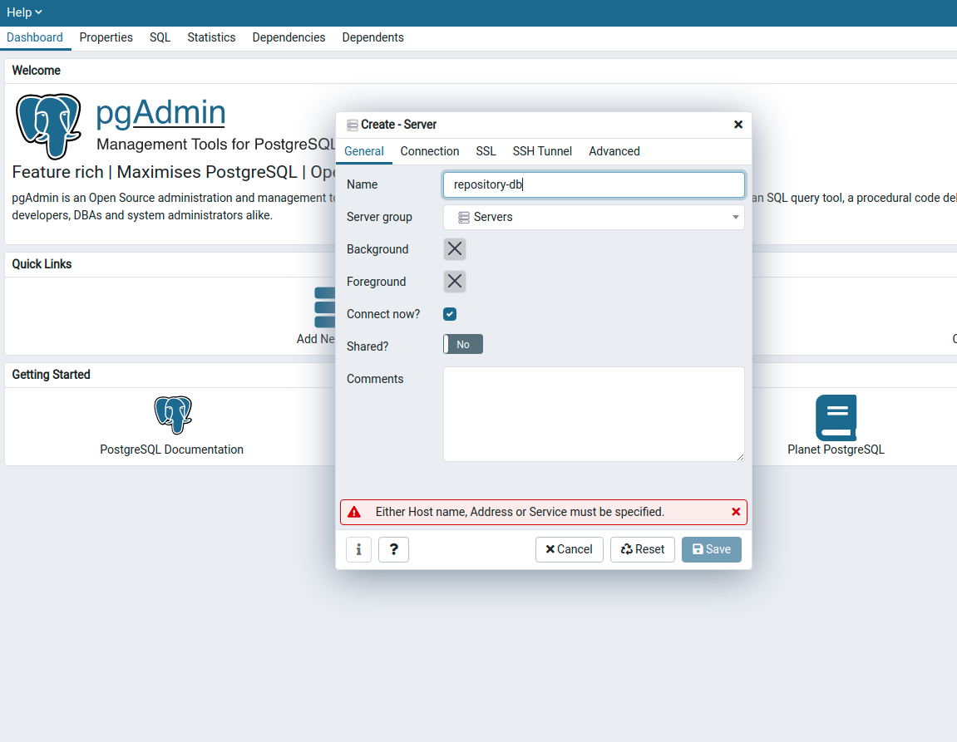The width and height of the screenshot is (957, 742).
Task: Click the Comments text area
Action: point(594,414)
